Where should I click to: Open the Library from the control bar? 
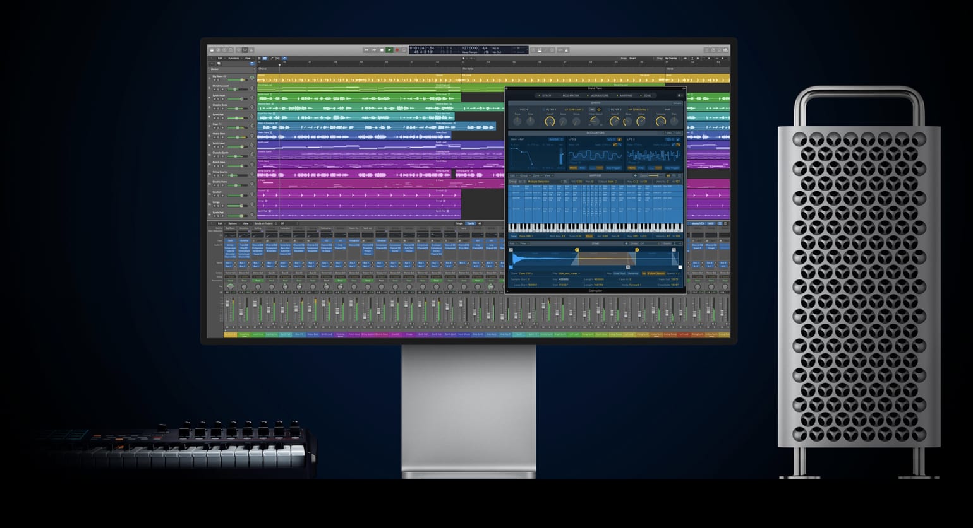point(212,50)
